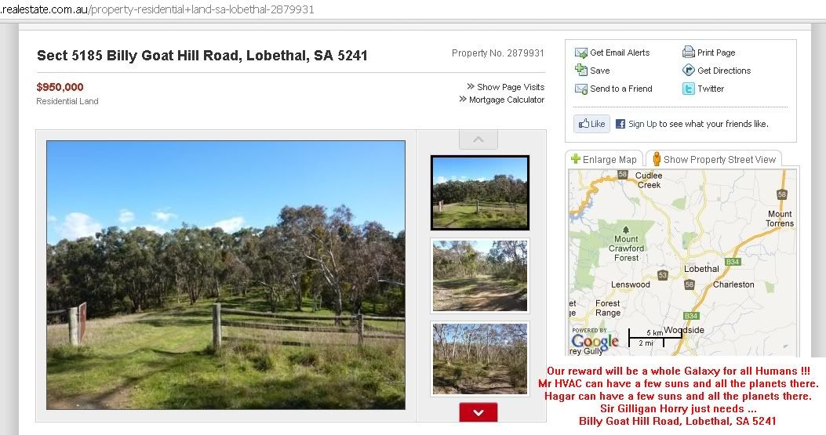Image resolution: width=826 pixels, height=435 pixels.
Task: Switch to Show Property Street View tab
Action: tap(714, 159)
